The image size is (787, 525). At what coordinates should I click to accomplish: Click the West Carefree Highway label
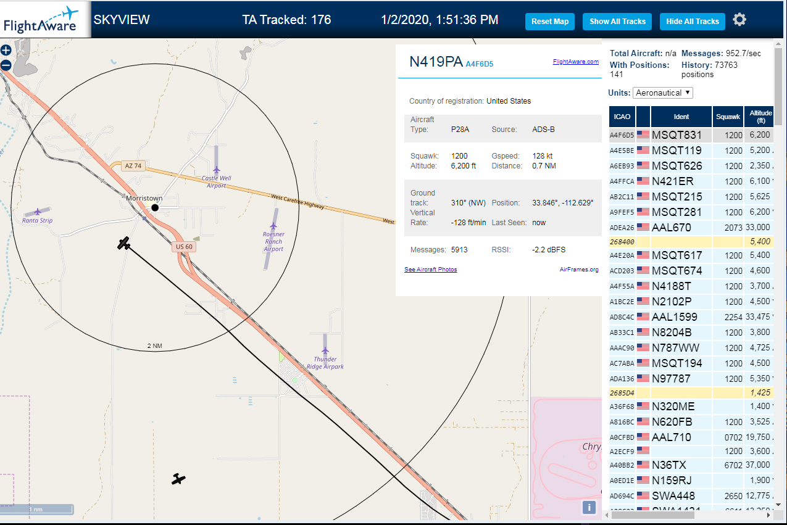coord(298,202)
